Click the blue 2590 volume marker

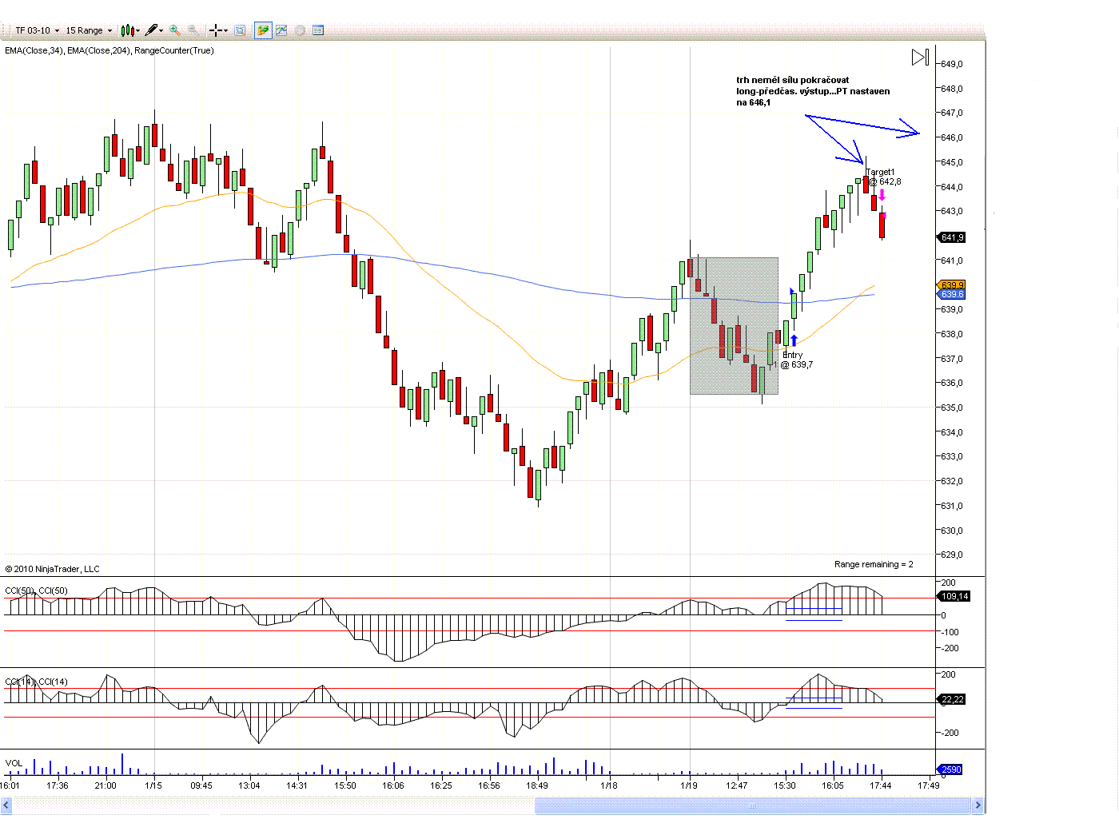click(x=950, y=769)
